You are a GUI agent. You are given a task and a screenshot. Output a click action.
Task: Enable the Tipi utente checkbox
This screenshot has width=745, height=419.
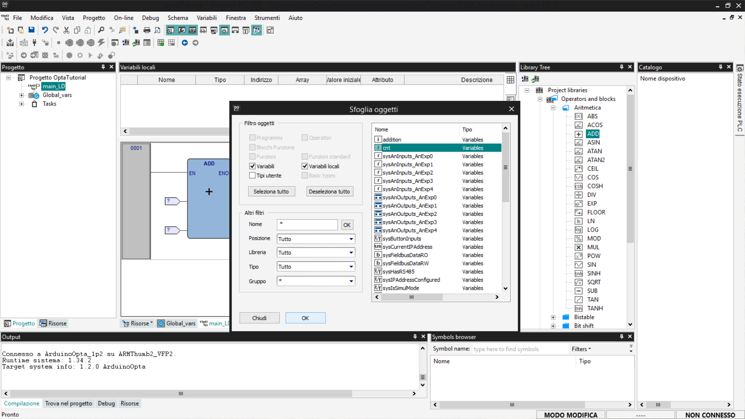[253, 176]
